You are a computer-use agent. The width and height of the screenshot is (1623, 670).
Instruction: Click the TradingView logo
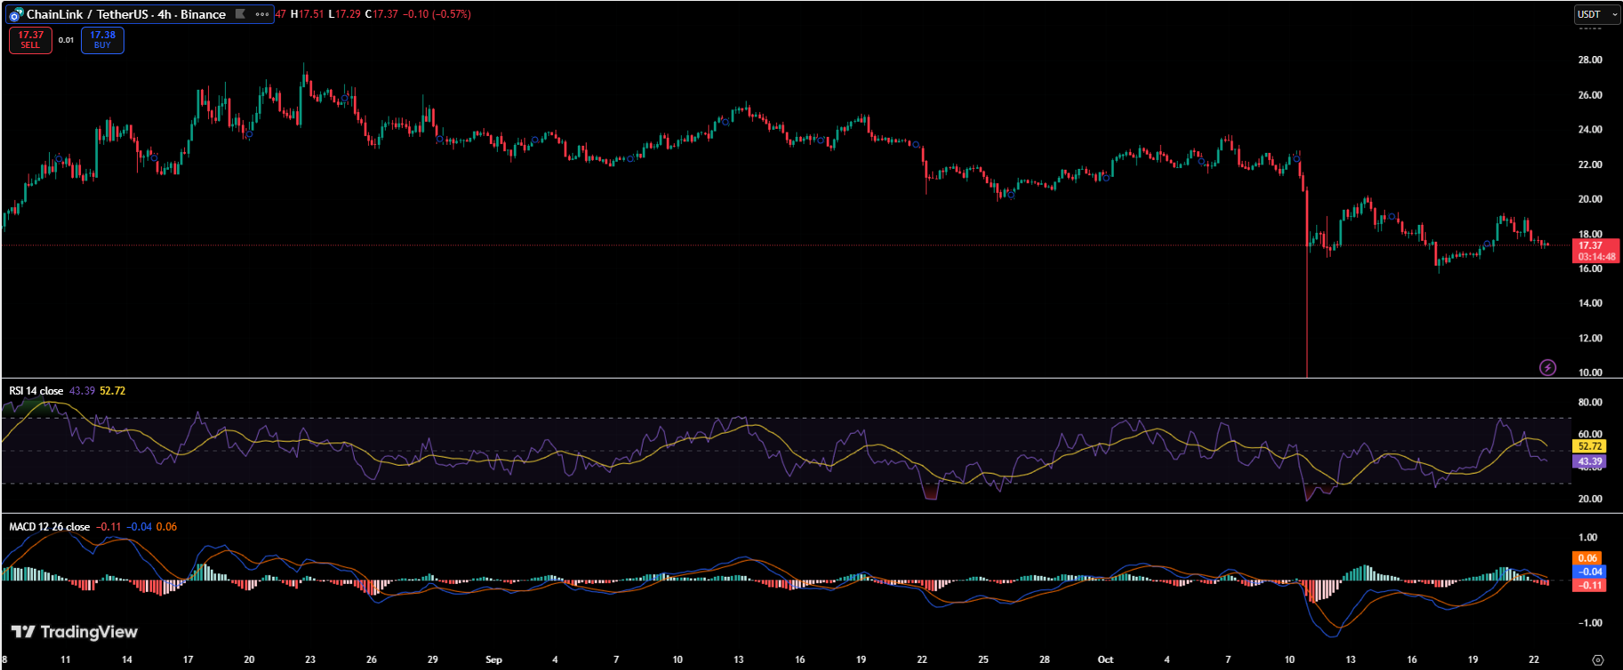(75, 632)
